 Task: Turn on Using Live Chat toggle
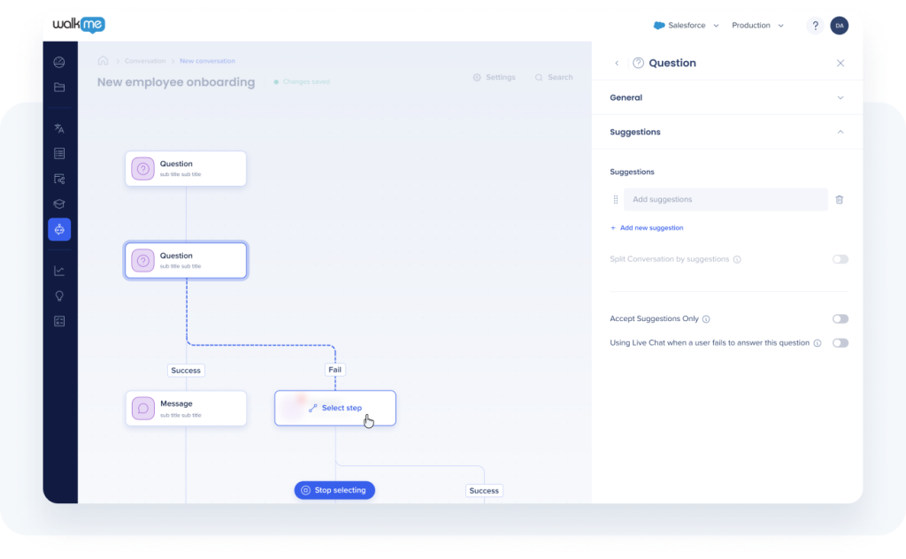click(840, 343)
